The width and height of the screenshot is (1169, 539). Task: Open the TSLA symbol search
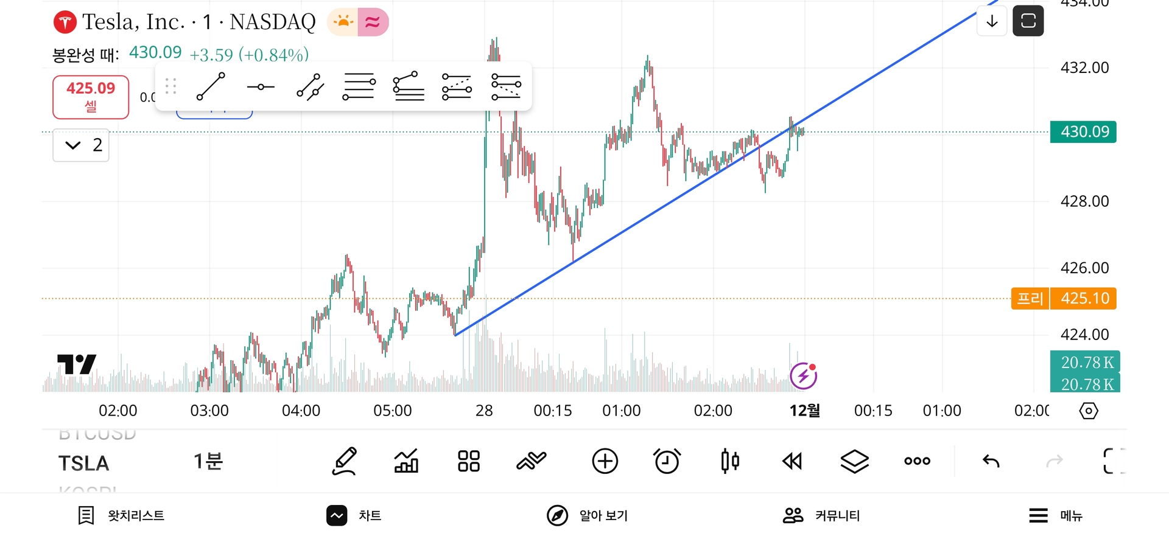coord(84,464)
